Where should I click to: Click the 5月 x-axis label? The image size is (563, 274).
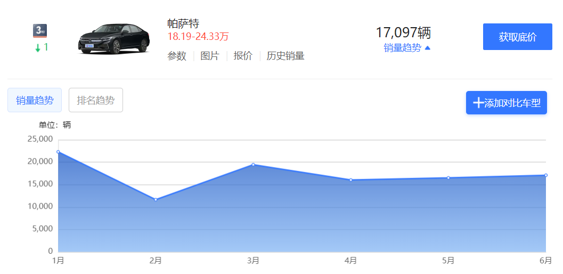coord(448,261)
